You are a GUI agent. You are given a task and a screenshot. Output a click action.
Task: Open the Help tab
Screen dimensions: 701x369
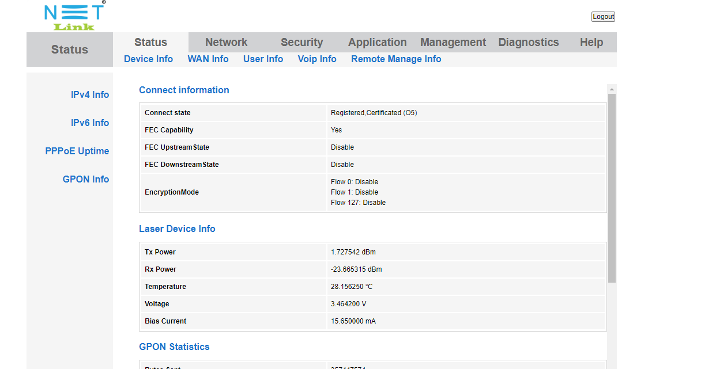click(591, 42)
